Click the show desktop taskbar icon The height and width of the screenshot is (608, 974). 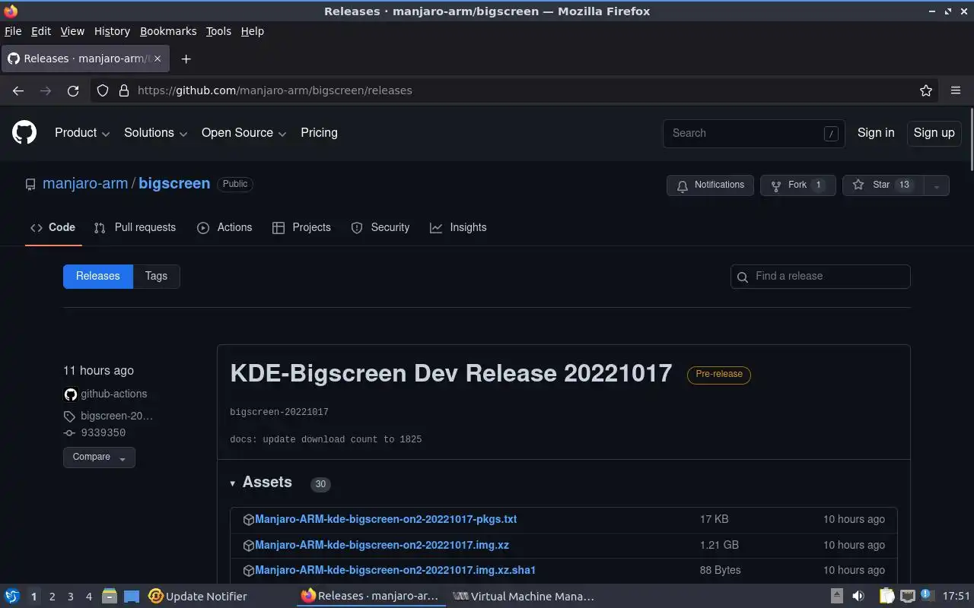(132, 597)
